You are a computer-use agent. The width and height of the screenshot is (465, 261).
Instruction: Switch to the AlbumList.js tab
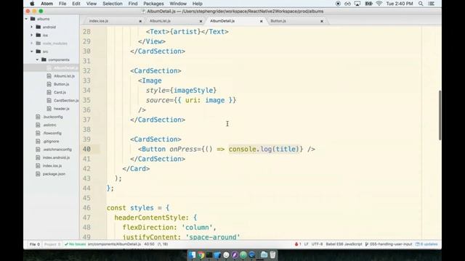point(160,21)
